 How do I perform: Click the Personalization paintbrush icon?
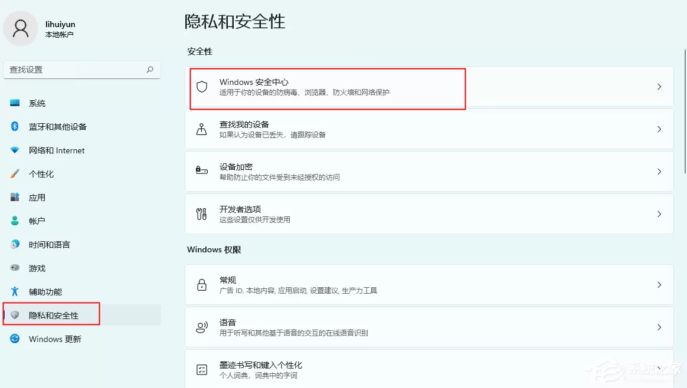15,173
